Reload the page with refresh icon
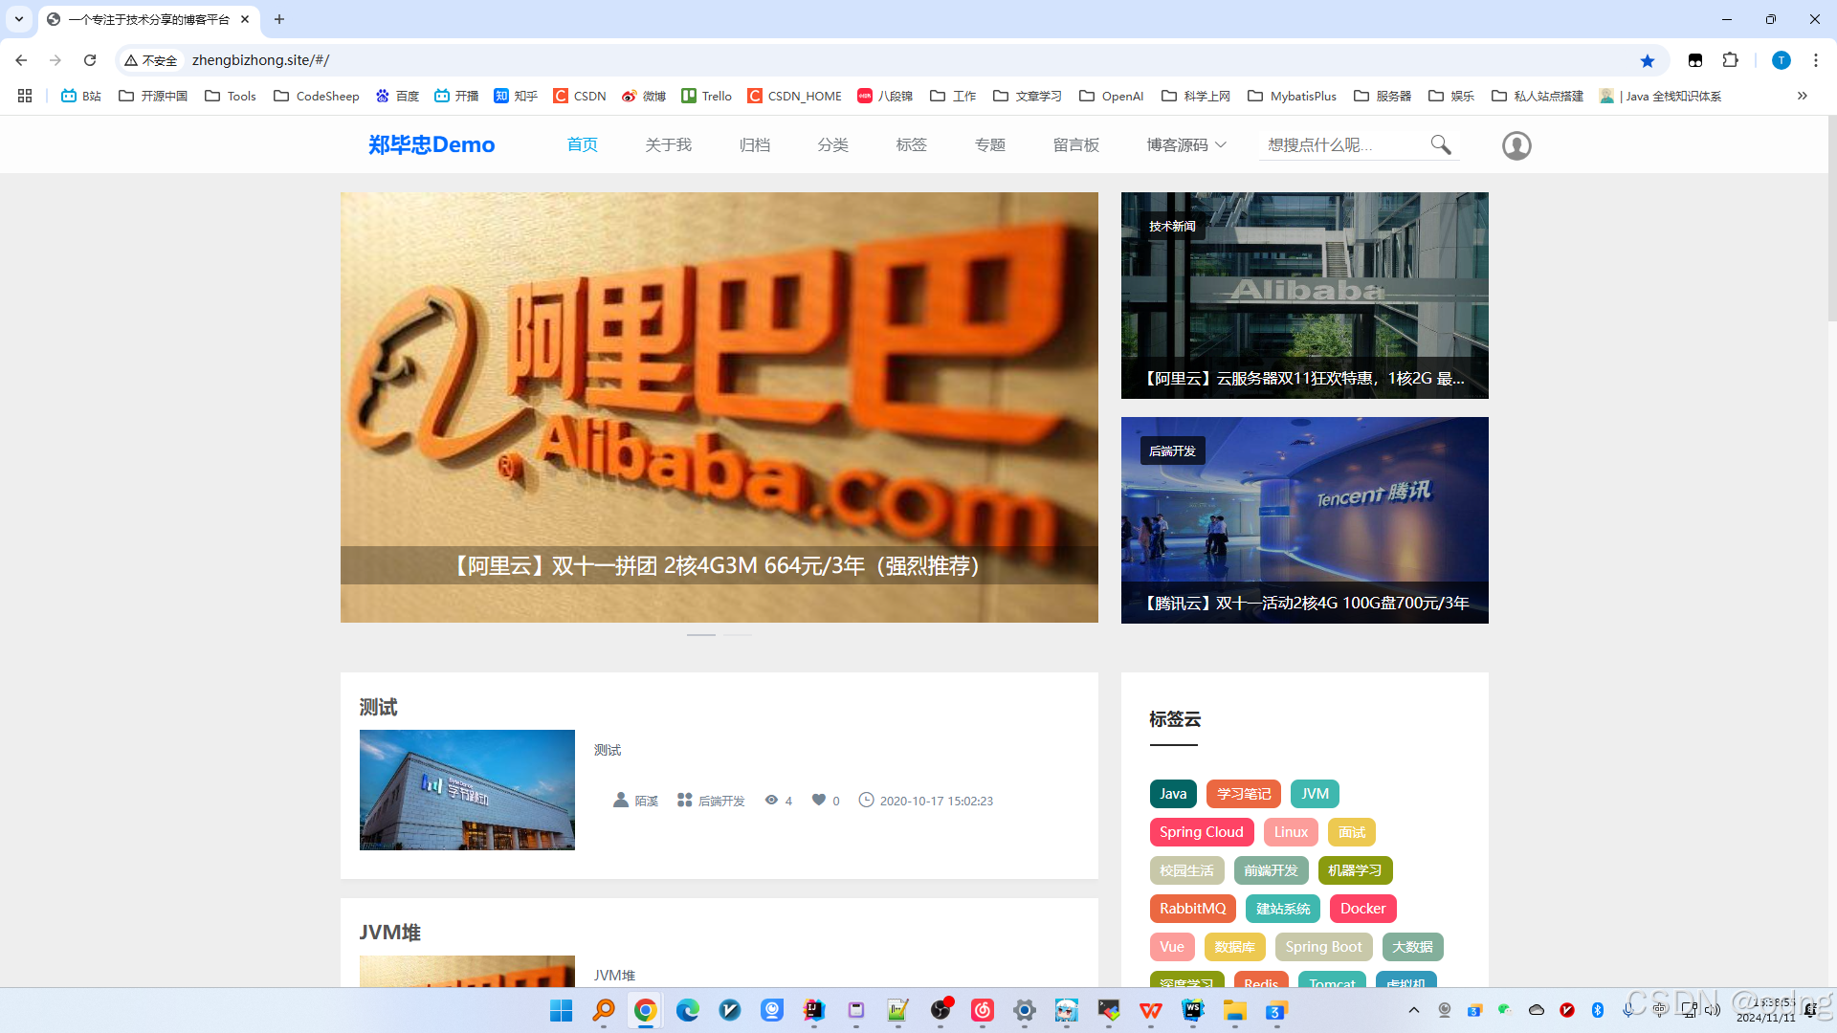 click(90, 60)
